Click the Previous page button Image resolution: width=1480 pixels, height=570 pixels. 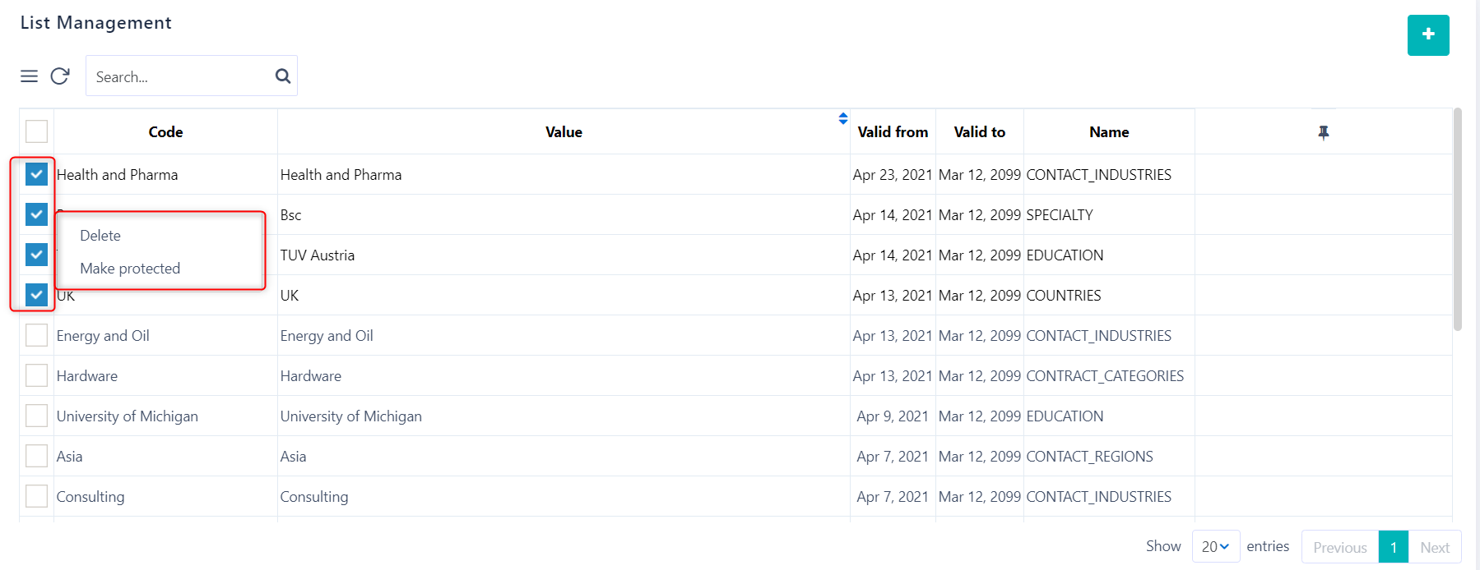[1339, 547]
